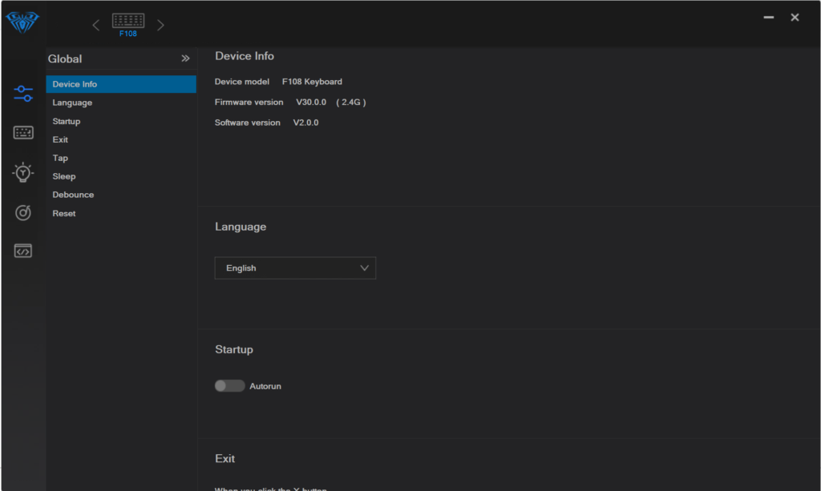Click the F108 Keyboard device model text
Screen dimensions: 821x491
point(312,82)
